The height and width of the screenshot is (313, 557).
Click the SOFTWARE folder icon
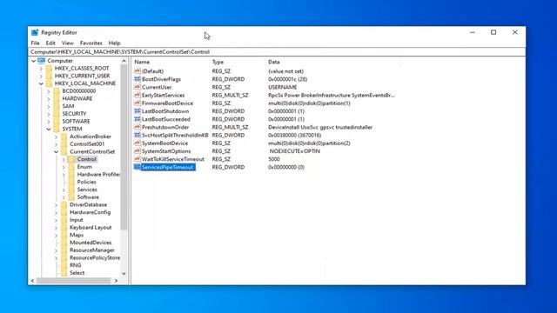pos(57,121)
